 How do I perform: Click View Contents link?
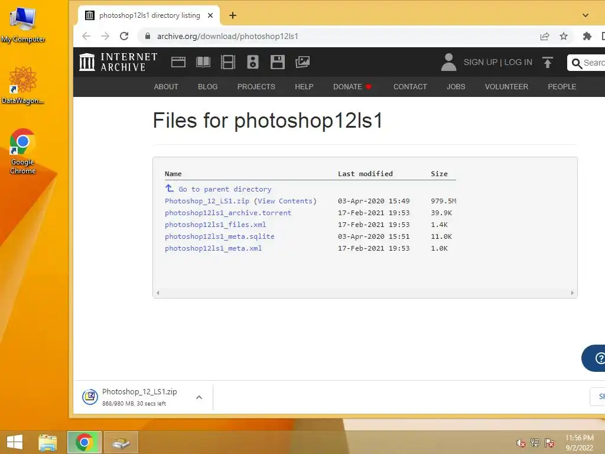(285, 201)
